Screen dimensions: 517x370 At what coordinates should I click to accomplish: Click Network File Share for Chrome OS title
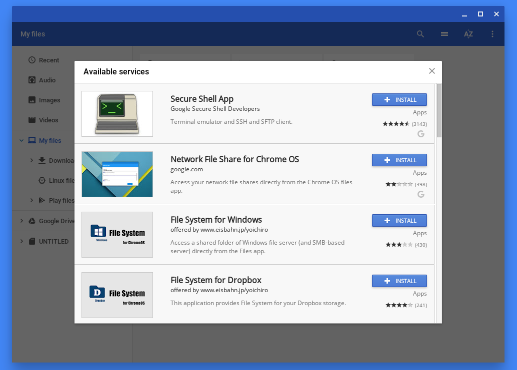tap(235, 159)
